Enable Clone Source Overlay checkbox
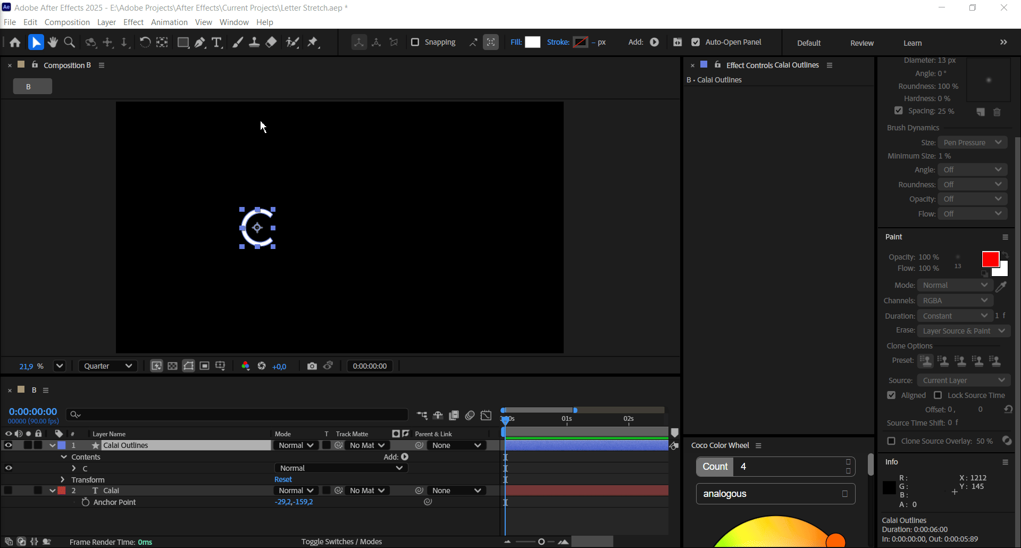This screenshot has height=548, width=1021. (892, 441)
